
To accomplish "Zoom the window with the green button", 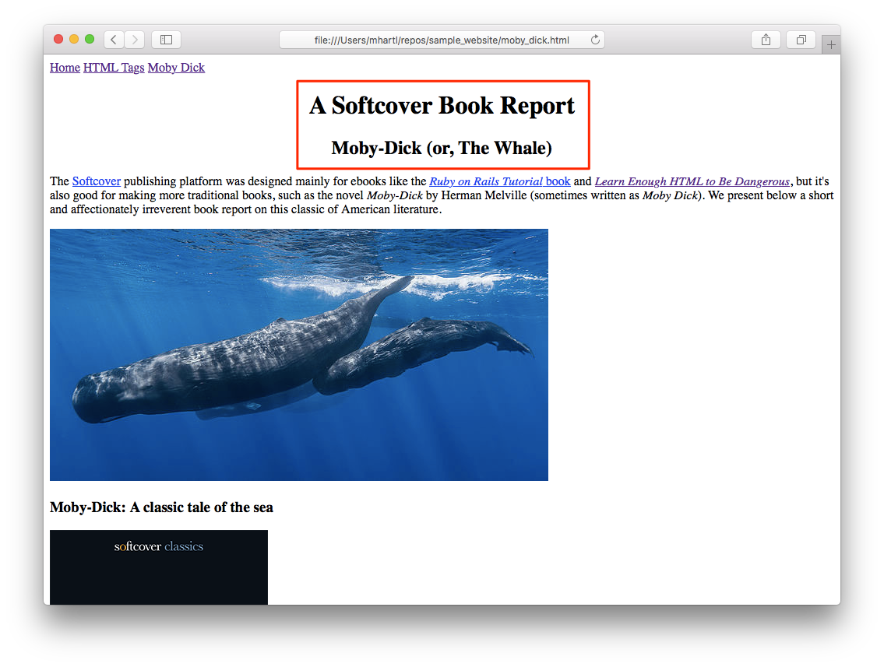I will click(x=90, y=39).
